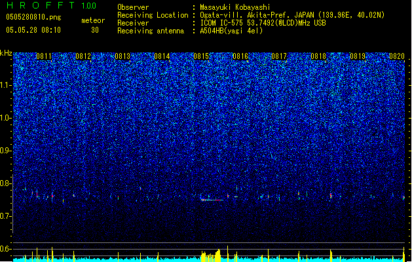412x262 pixels.
Task: Click the Receiving Location label
Action: pos(153,15)
